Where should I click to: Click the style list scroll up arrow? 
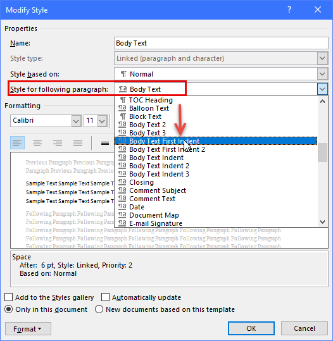point(322,101)
